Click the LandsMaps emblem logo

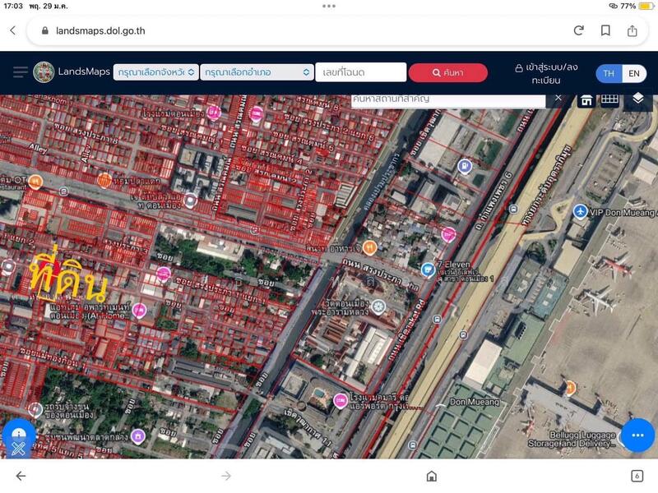tap(44, 72)
